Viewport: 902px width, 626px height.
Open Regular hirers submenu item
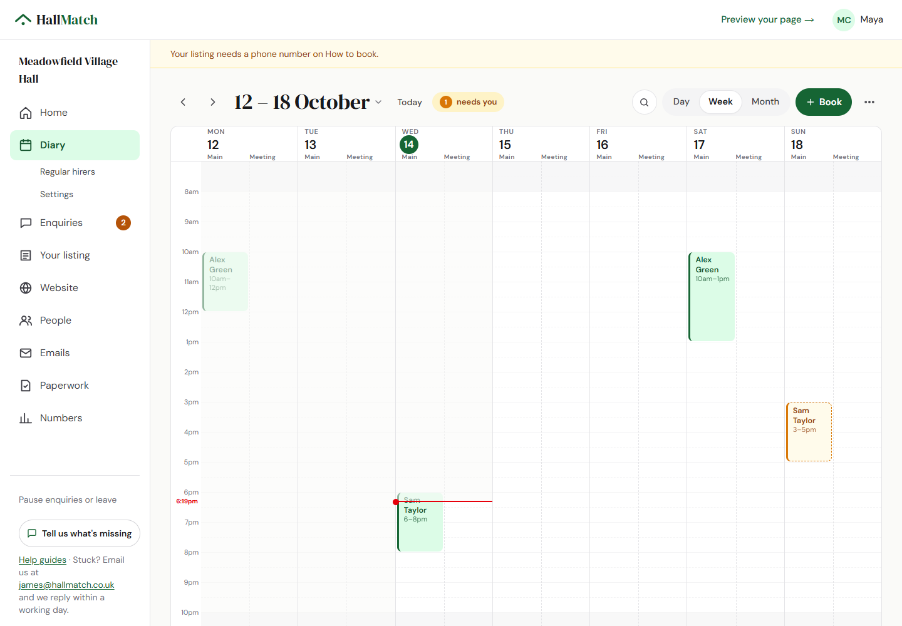click(x=68, y=172)
